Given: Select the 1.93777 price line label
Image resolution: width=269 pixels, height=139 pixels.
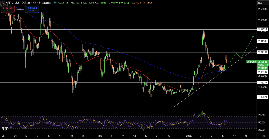Looking at the screenshot, I should point(262,83).
